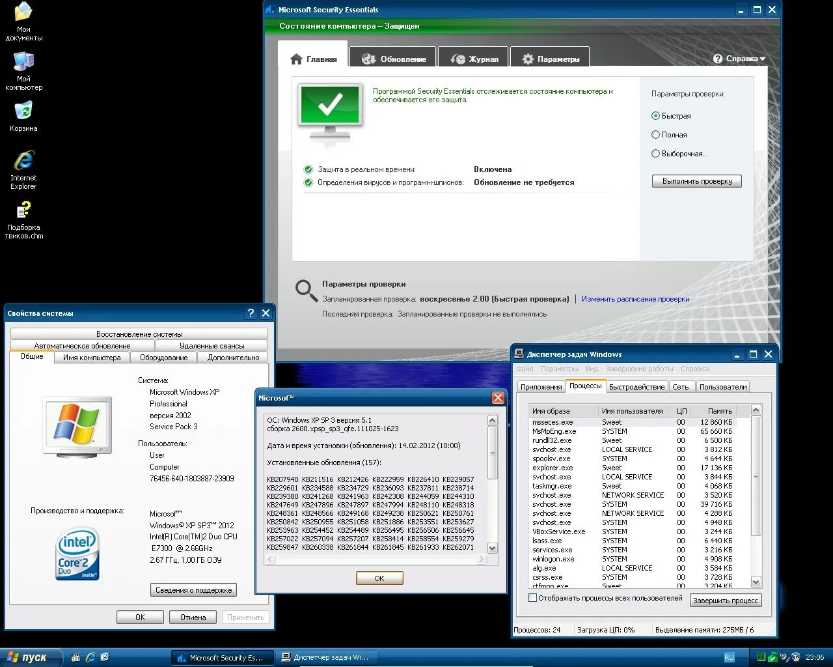Click scroll down arrow in process list
This screenshot has height=667, width=833.
(x=756, y=582)
